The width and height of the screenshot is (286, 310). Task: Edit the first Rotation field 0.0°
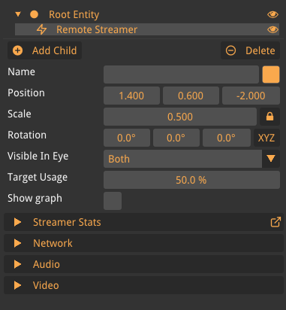[x=127, y=138]
